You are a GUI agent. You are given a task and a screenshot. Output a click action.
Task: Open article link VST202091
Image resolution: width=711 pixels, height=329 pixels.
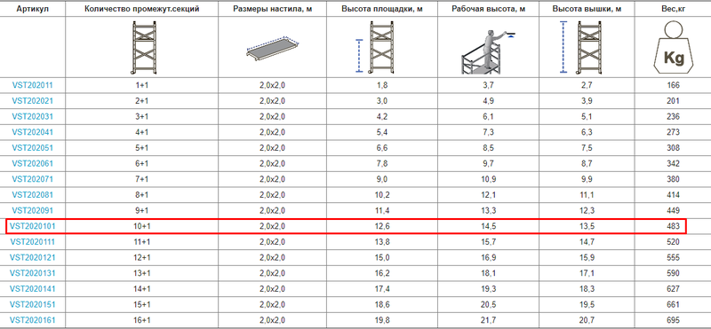pos(33,210)
